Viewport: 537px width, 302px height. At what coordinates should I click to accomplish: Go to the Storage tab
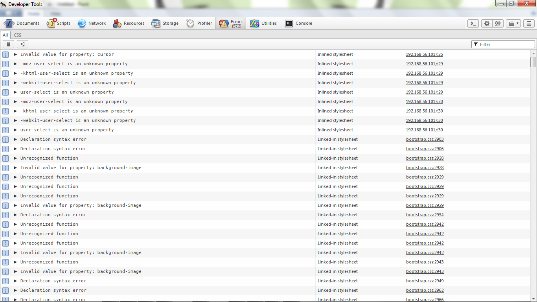click(x=165, y=23)
